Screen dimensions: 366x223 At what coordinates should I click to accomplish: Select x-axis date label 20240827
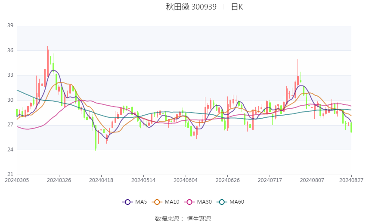pyautogui.click(x=351, y=180)
